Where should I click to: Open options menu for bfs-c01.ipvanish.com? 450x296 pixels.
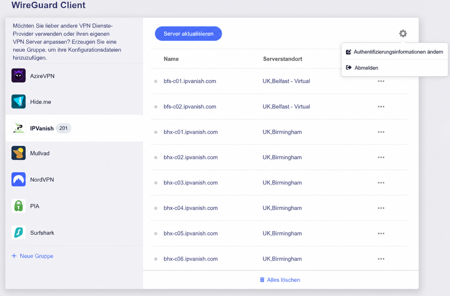(381, 81)
